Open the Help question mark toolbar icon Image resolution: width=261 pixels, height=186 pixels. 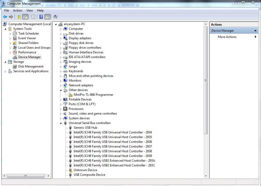(x=41, y=17)
